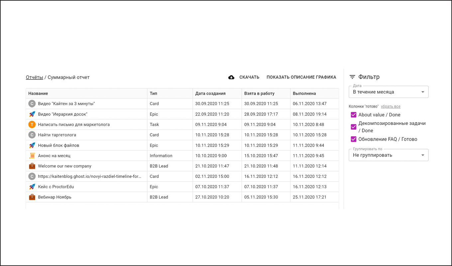Open the Отчёты breadcrumb link

[x=35, y=77]
